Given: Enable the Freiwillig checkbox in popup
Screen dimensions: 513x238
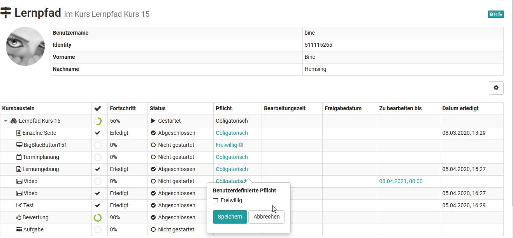Looking at the screenshot, I should pyautogui.click(x=216, y=201).
